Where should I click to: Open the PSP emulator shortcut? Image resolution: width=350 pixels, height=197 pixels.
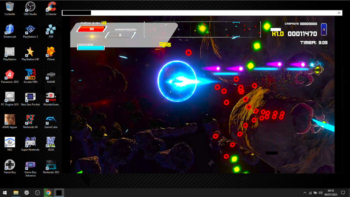[x=51, y=29]
